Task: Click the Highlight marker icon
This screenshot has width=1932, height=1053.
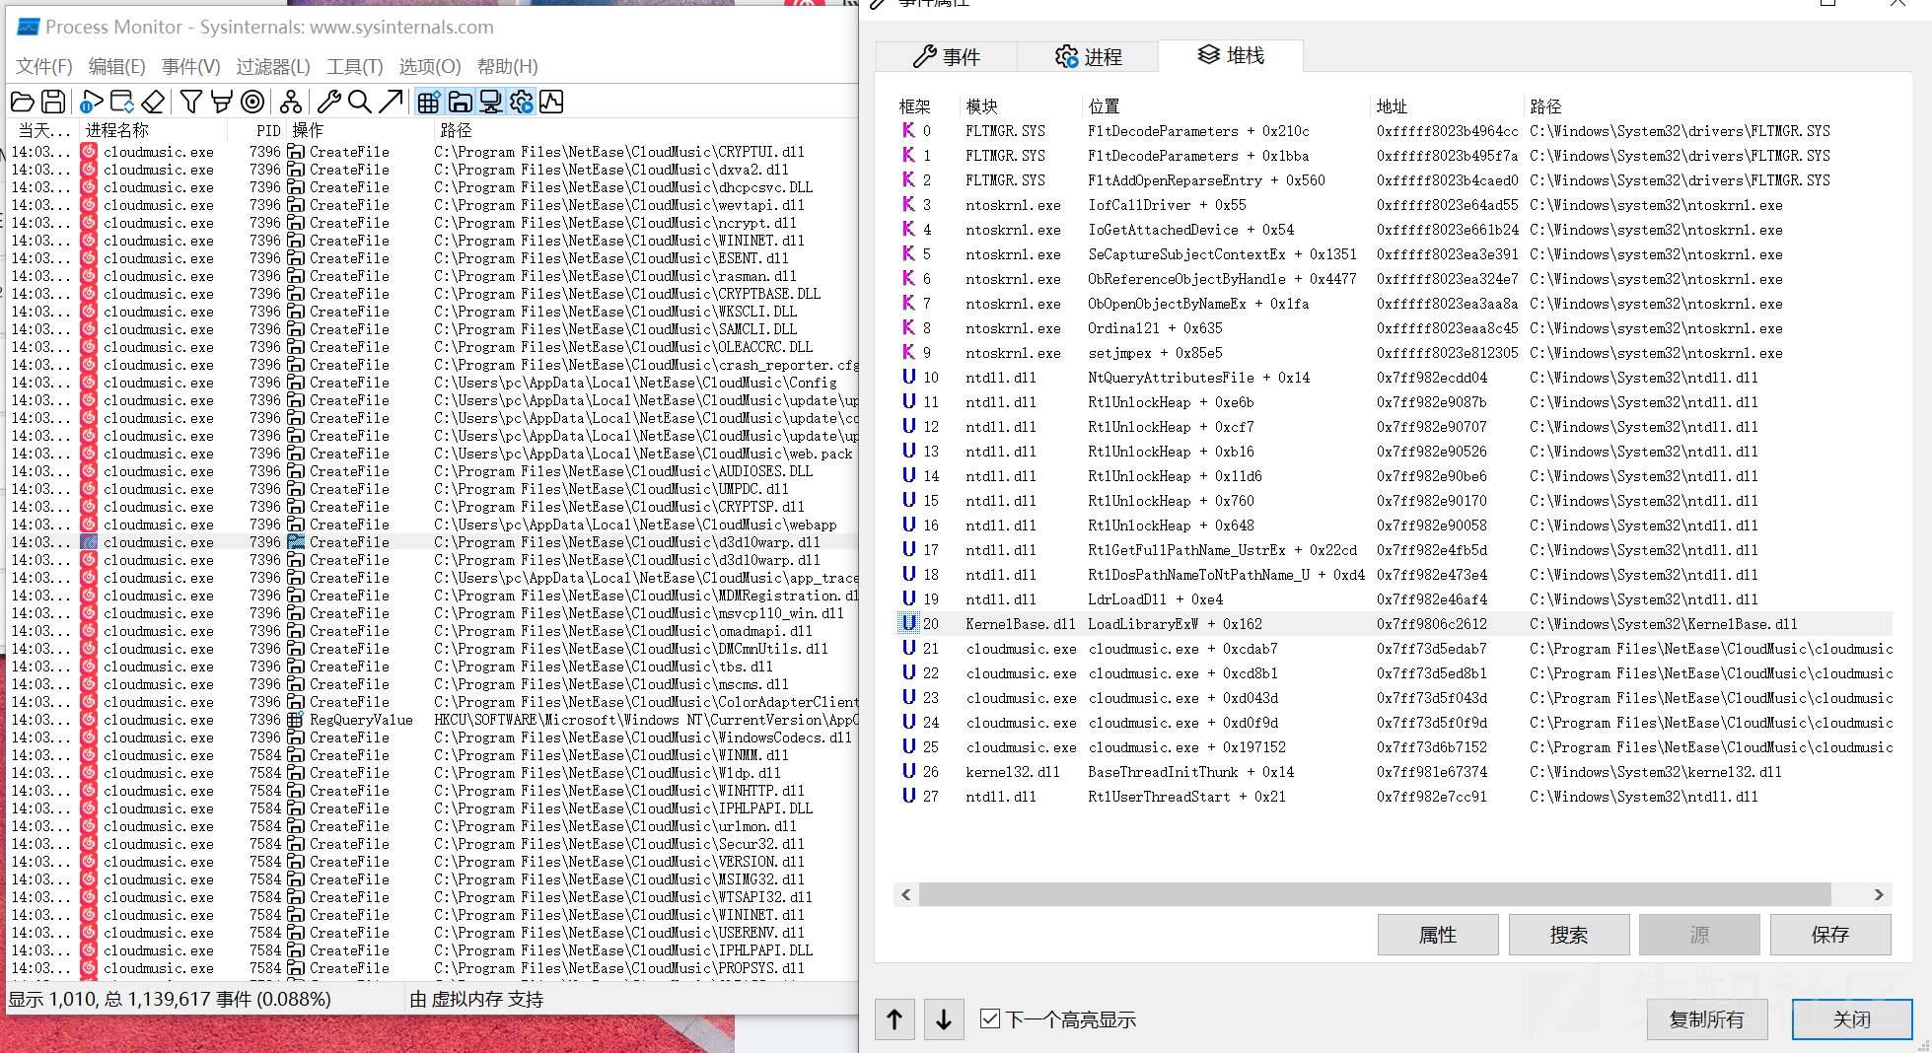Action: (x=222, y=102)
